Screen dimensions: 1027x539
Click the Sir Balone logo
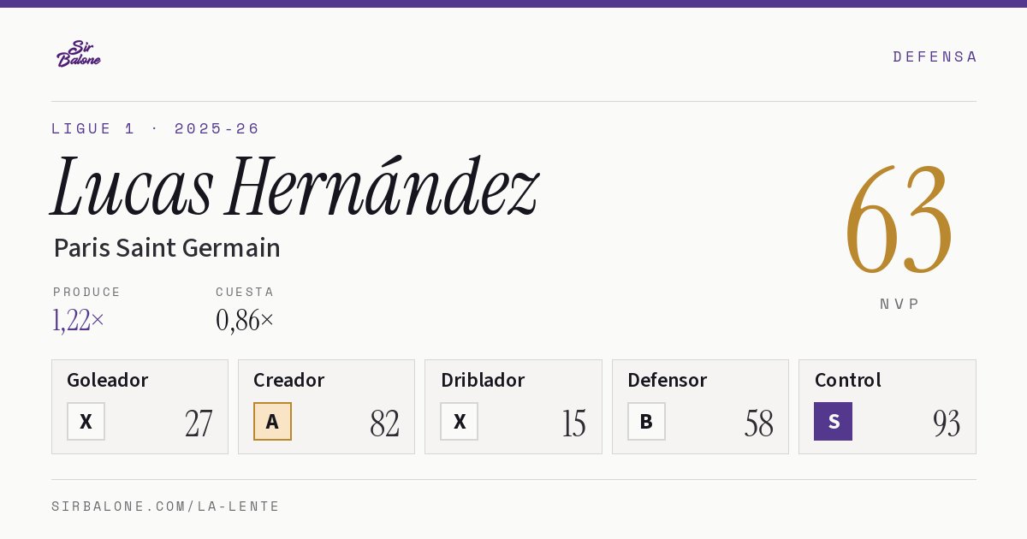[x=79, y=54]
